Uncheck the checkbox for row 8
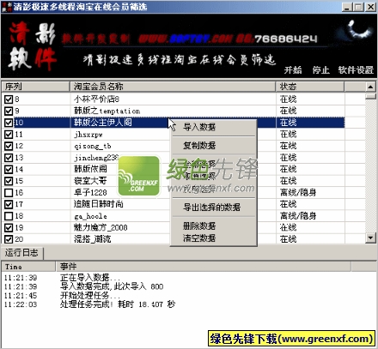Screen dimensions: 378x349 coord(9,99)
